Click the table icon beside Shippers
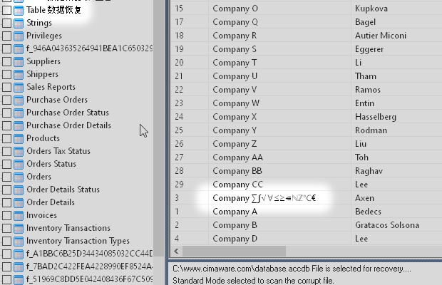Screen dimensions: 442x285 click(x=19, y=74)
